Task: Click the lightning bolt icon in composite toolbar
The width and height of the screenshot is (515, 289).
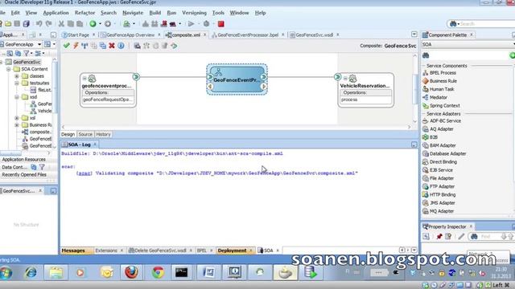Action: 76,46
